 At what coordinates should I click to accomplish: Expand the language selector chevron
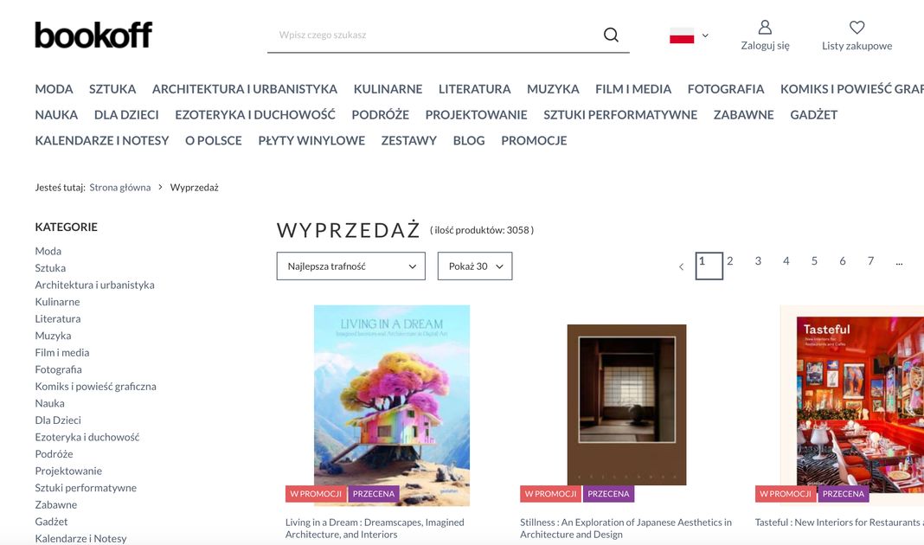pyautogui.click(x=705, y=35)
